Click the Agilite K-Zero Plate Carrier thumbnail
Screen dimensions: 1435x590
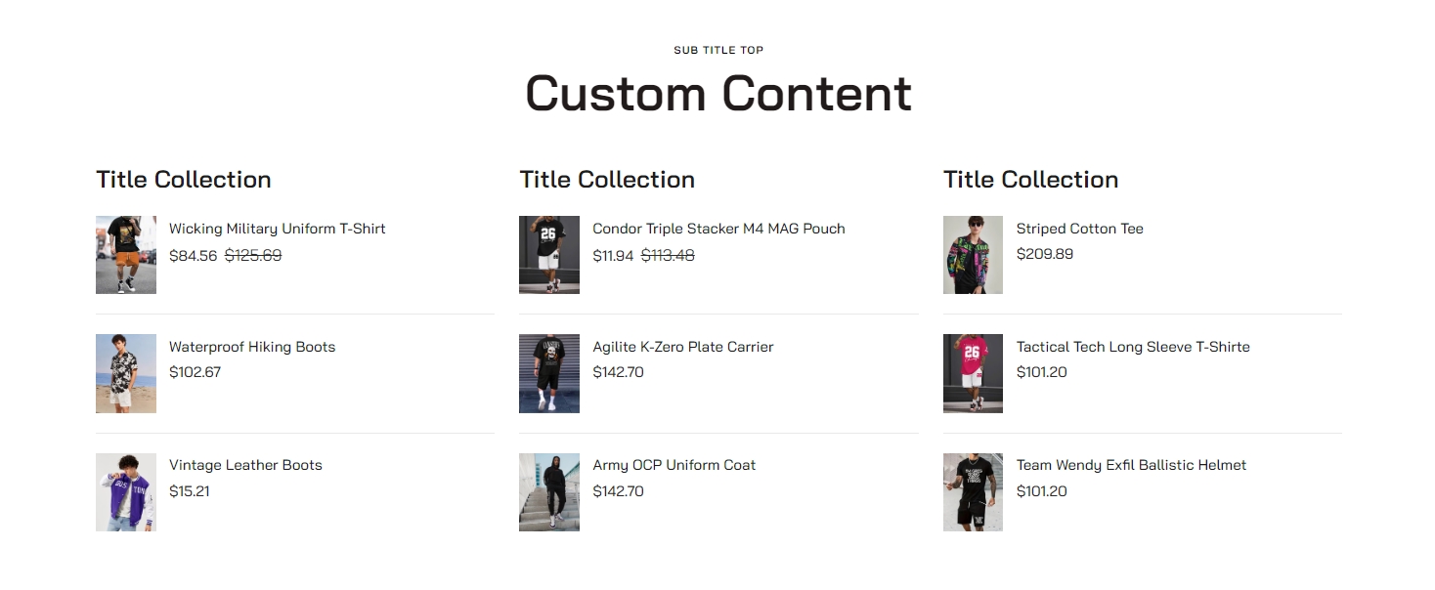(549, 373)
